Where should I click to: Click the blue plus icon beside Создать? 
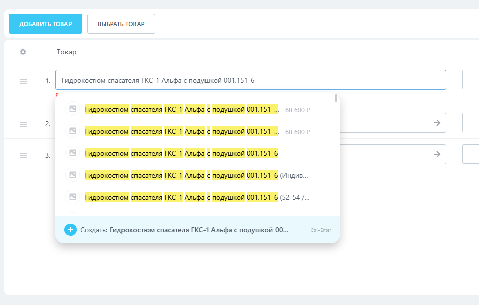click(x=71, y=230)
